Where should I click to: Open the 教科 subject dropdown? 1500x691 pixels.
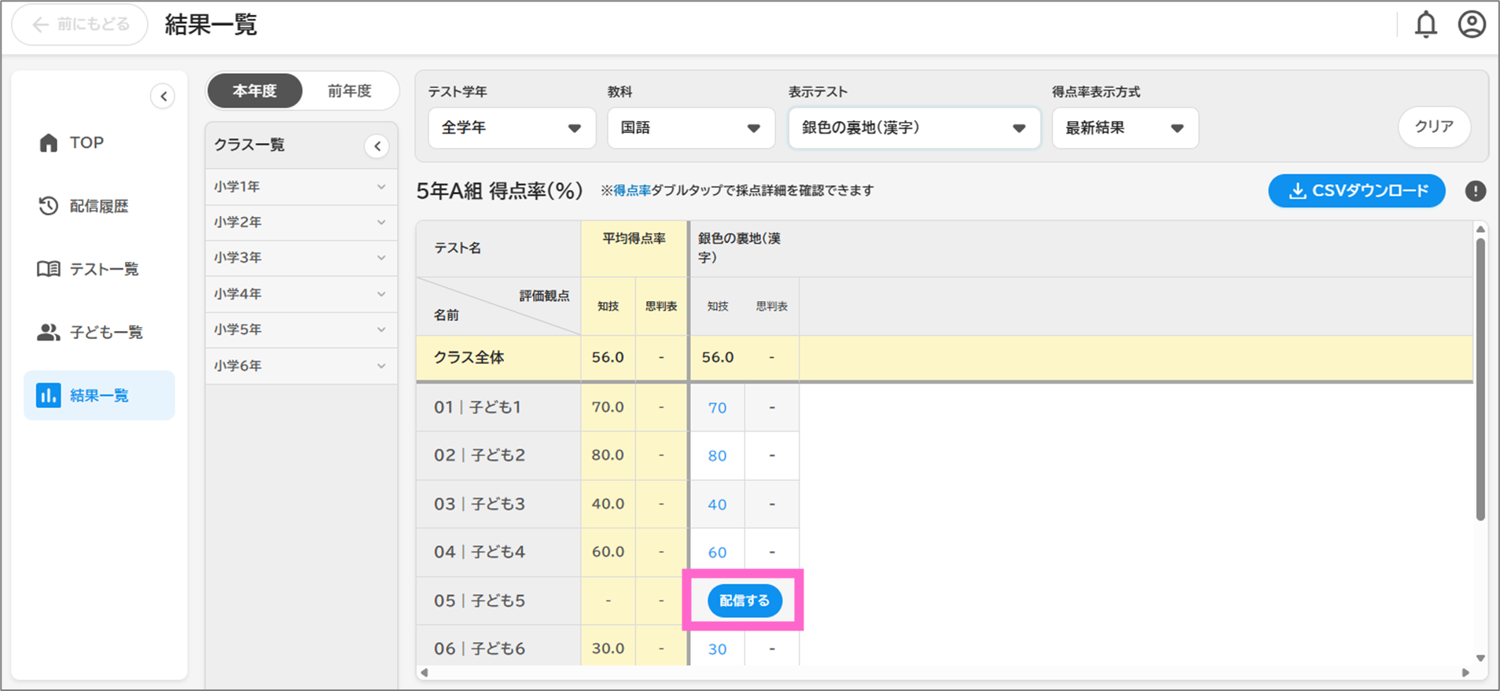pyautogui.click(x=690, y=128)
